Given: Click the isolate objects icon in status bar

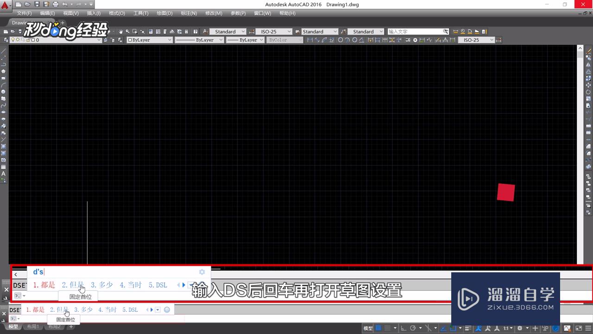Looking at the screenshot, I should tap(545, 327).
